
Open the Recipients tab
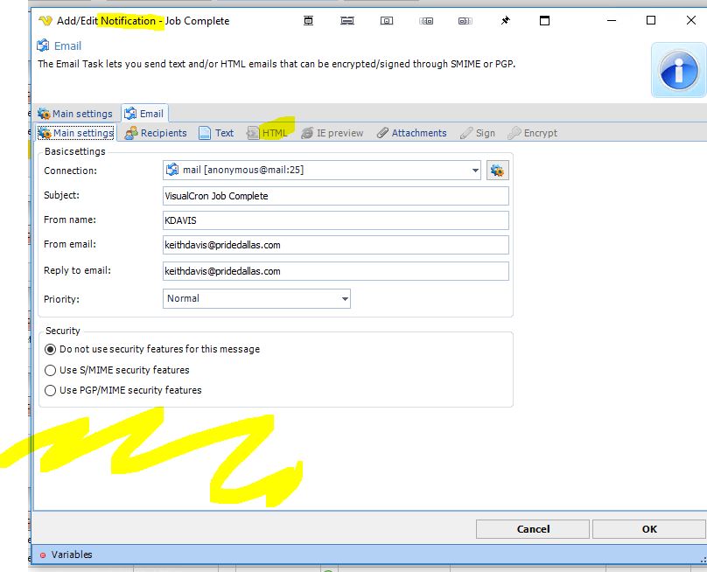click(x=156, y=133)
